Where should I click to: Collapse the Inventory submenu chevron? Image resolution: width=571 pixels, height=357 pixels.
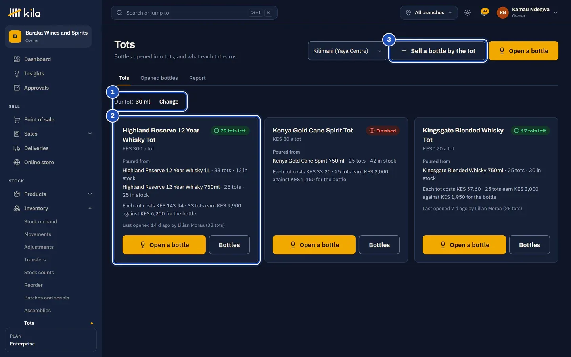click(x=90, y=208)
